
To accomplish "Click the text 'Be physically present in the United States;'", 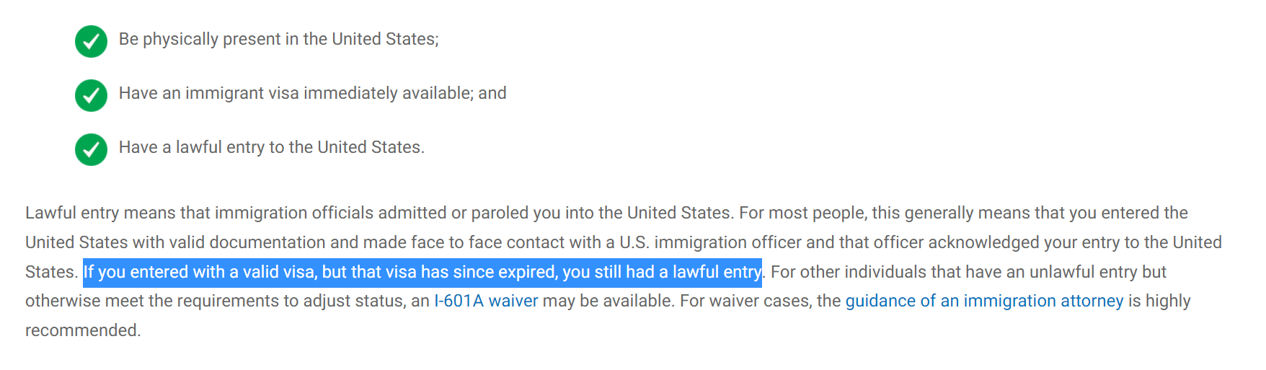I will click(x=278, y=39).
